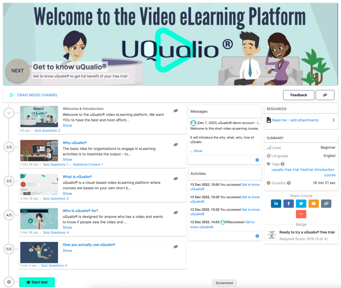The image size is (341, 288).
Task: Expand the Messages text with Show
Action: tap(198, 151)
